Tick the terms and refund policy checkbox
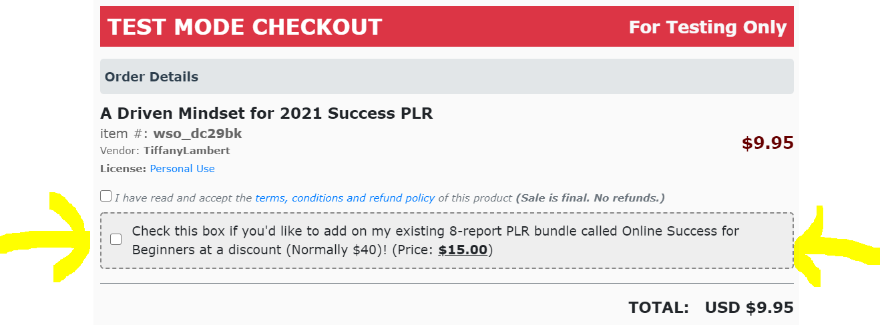The width and height of the screenshot is (880, 325). [x=105, y=196]
